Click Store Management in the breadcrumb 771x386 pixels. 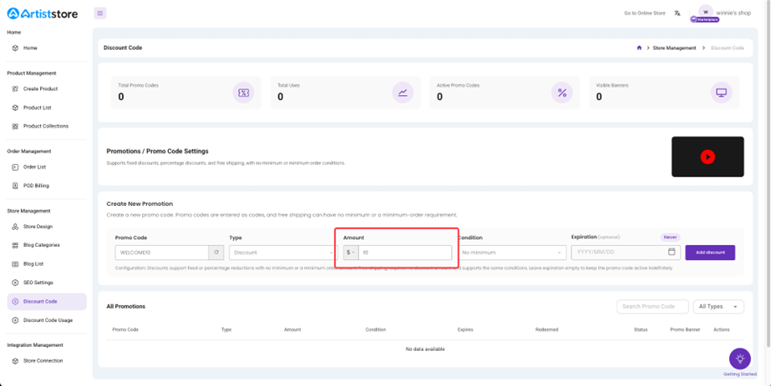click(x=674, y=48)
